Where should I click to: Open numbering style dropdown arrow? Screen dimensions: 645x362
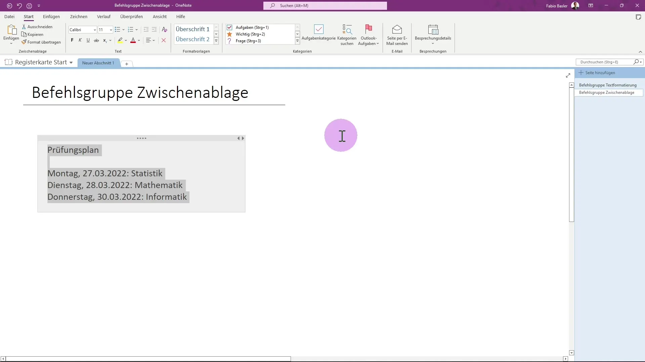point(137,30)
